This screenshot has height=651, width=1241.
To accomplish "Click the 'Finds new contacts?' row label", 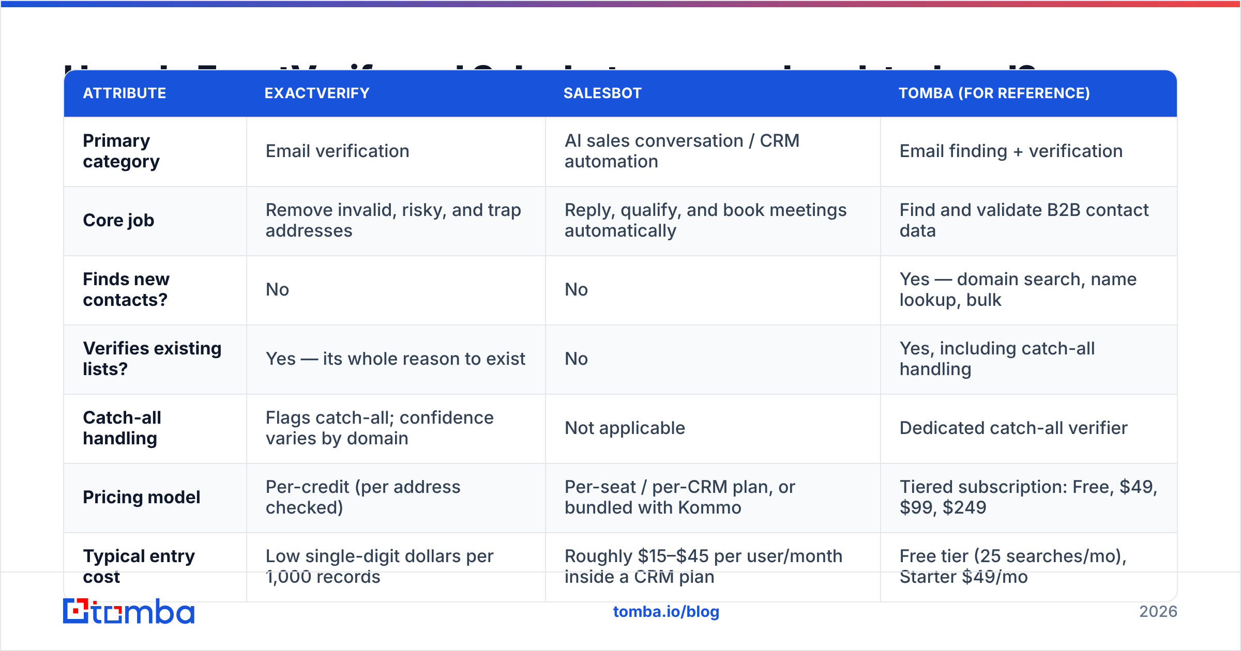I will pos(126,289).
